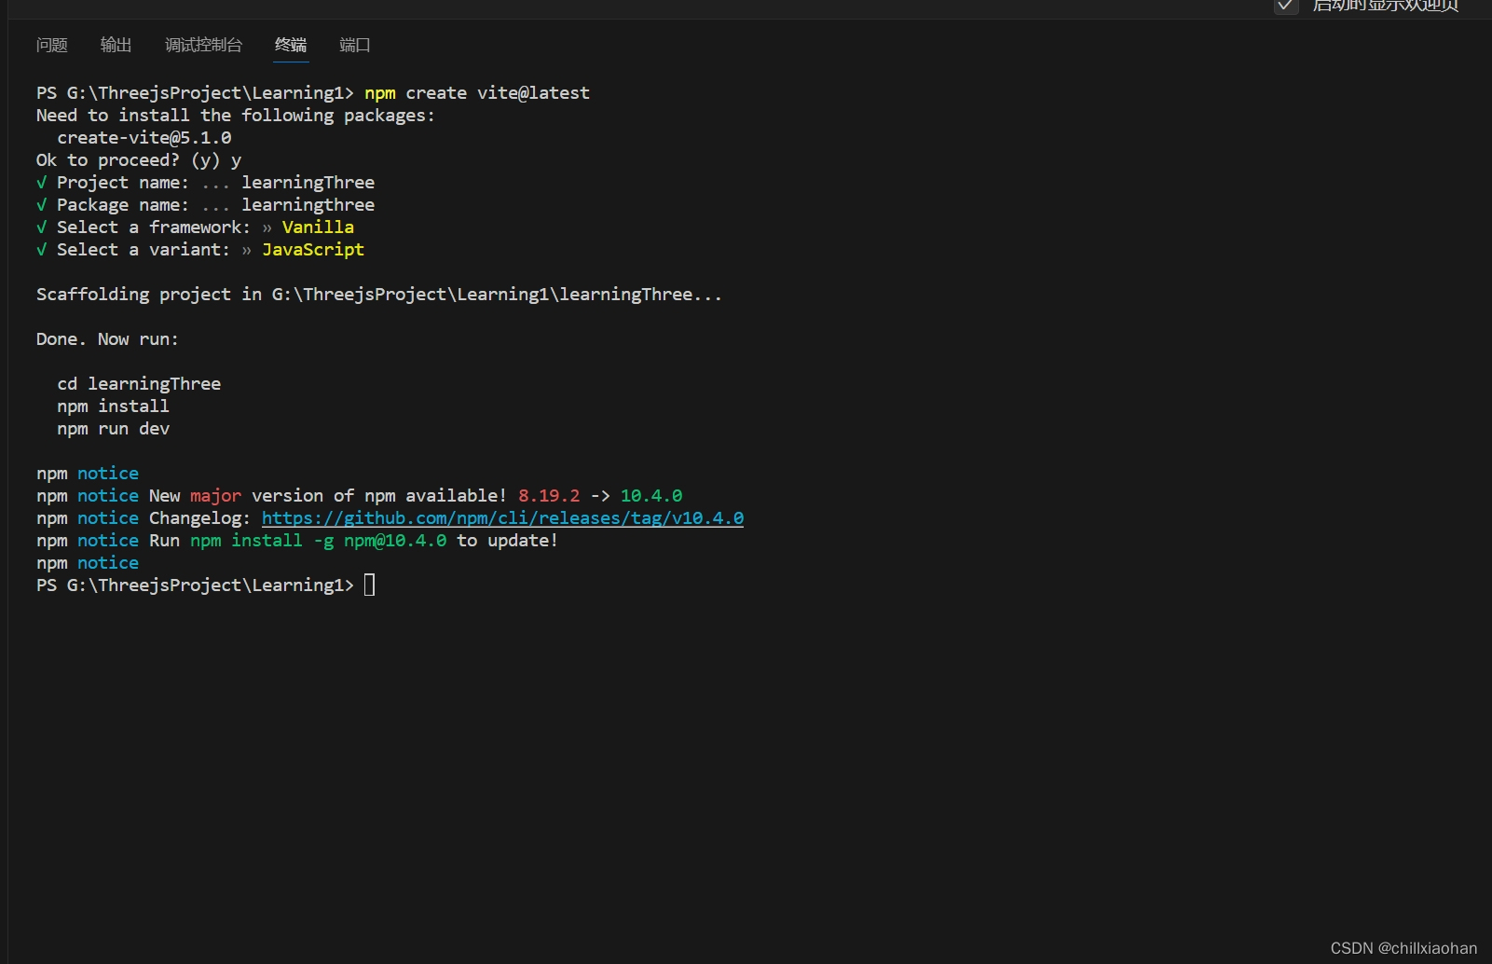
Task: Click the 'npm install' suggested command
Action: click(113, 406)
